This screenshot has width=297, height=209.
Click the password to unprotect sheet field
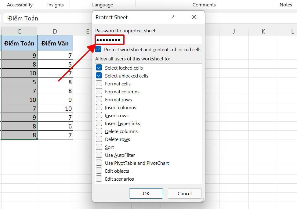[148, 40]
